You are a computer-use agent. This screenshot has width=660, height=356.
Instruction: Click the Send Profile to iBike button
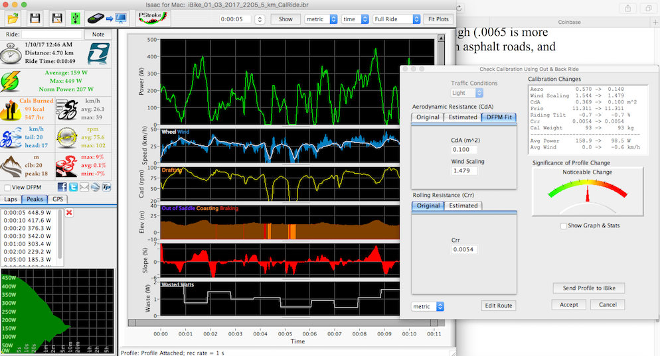point(588,288)
